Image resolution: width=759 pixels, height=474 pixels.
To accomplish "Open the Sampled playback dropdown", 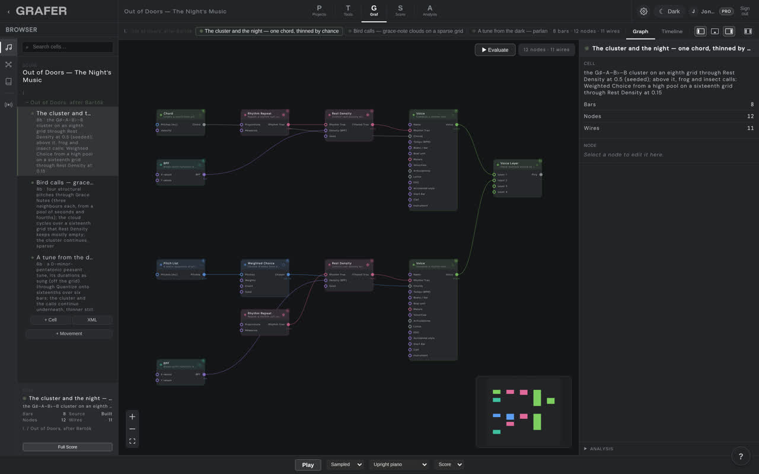I will [345, 465].
